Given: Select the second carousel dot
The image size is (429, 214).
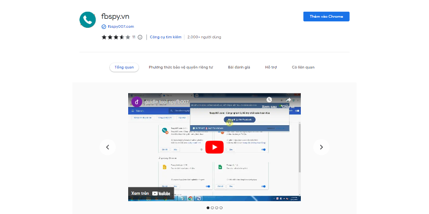Looking at the screenshot, I should (212, 208).
